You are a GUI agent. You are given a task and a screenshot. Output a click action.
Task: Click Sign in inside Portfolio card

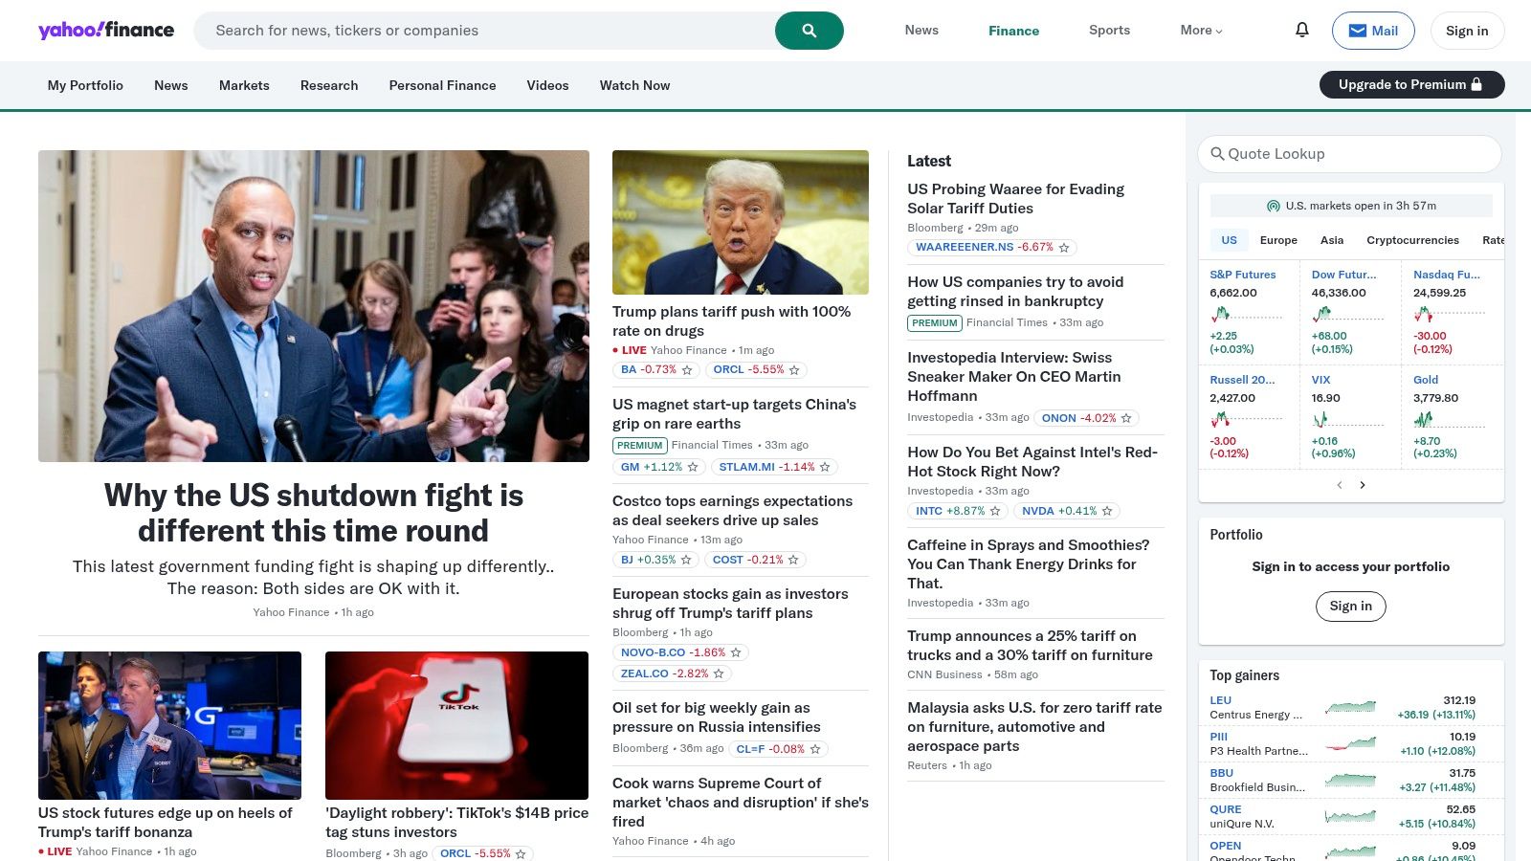pos(1350,606)
